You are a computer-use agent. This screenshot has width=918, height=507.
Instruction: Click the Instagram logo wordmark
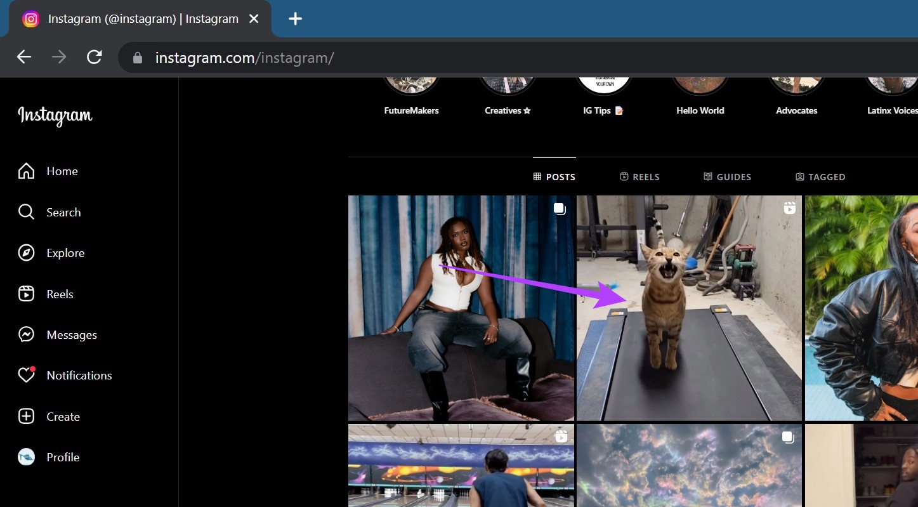[55, 115]
